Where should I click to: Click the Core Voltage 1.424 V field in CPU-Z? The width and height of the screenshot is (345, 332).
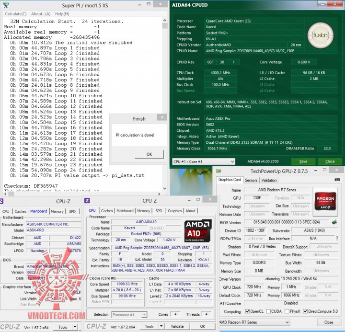click(169, 240)
